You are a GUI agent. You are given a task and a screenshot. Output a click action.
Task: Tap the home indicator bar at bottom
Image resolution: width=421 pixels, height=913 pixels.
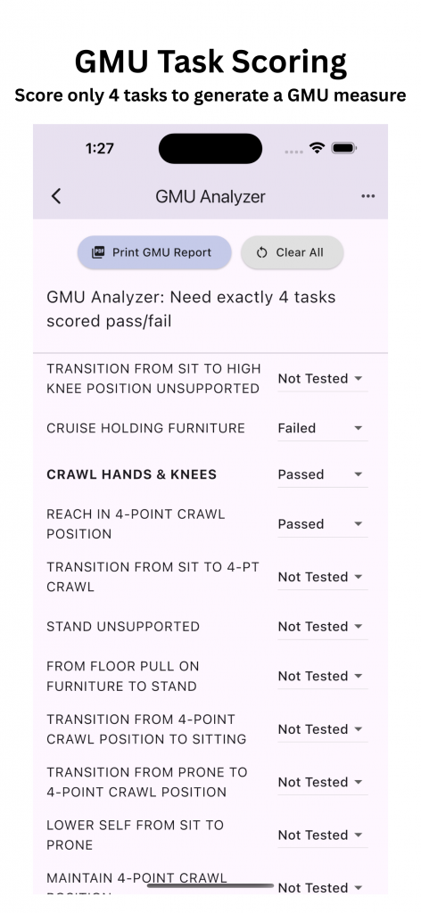pos(210,885)
